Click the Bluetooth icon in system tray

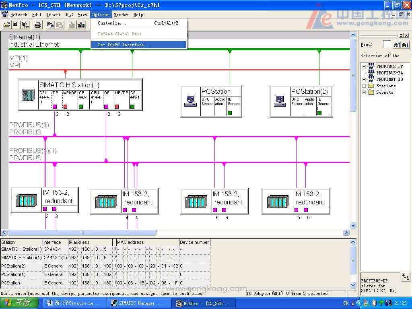[374, 303]
